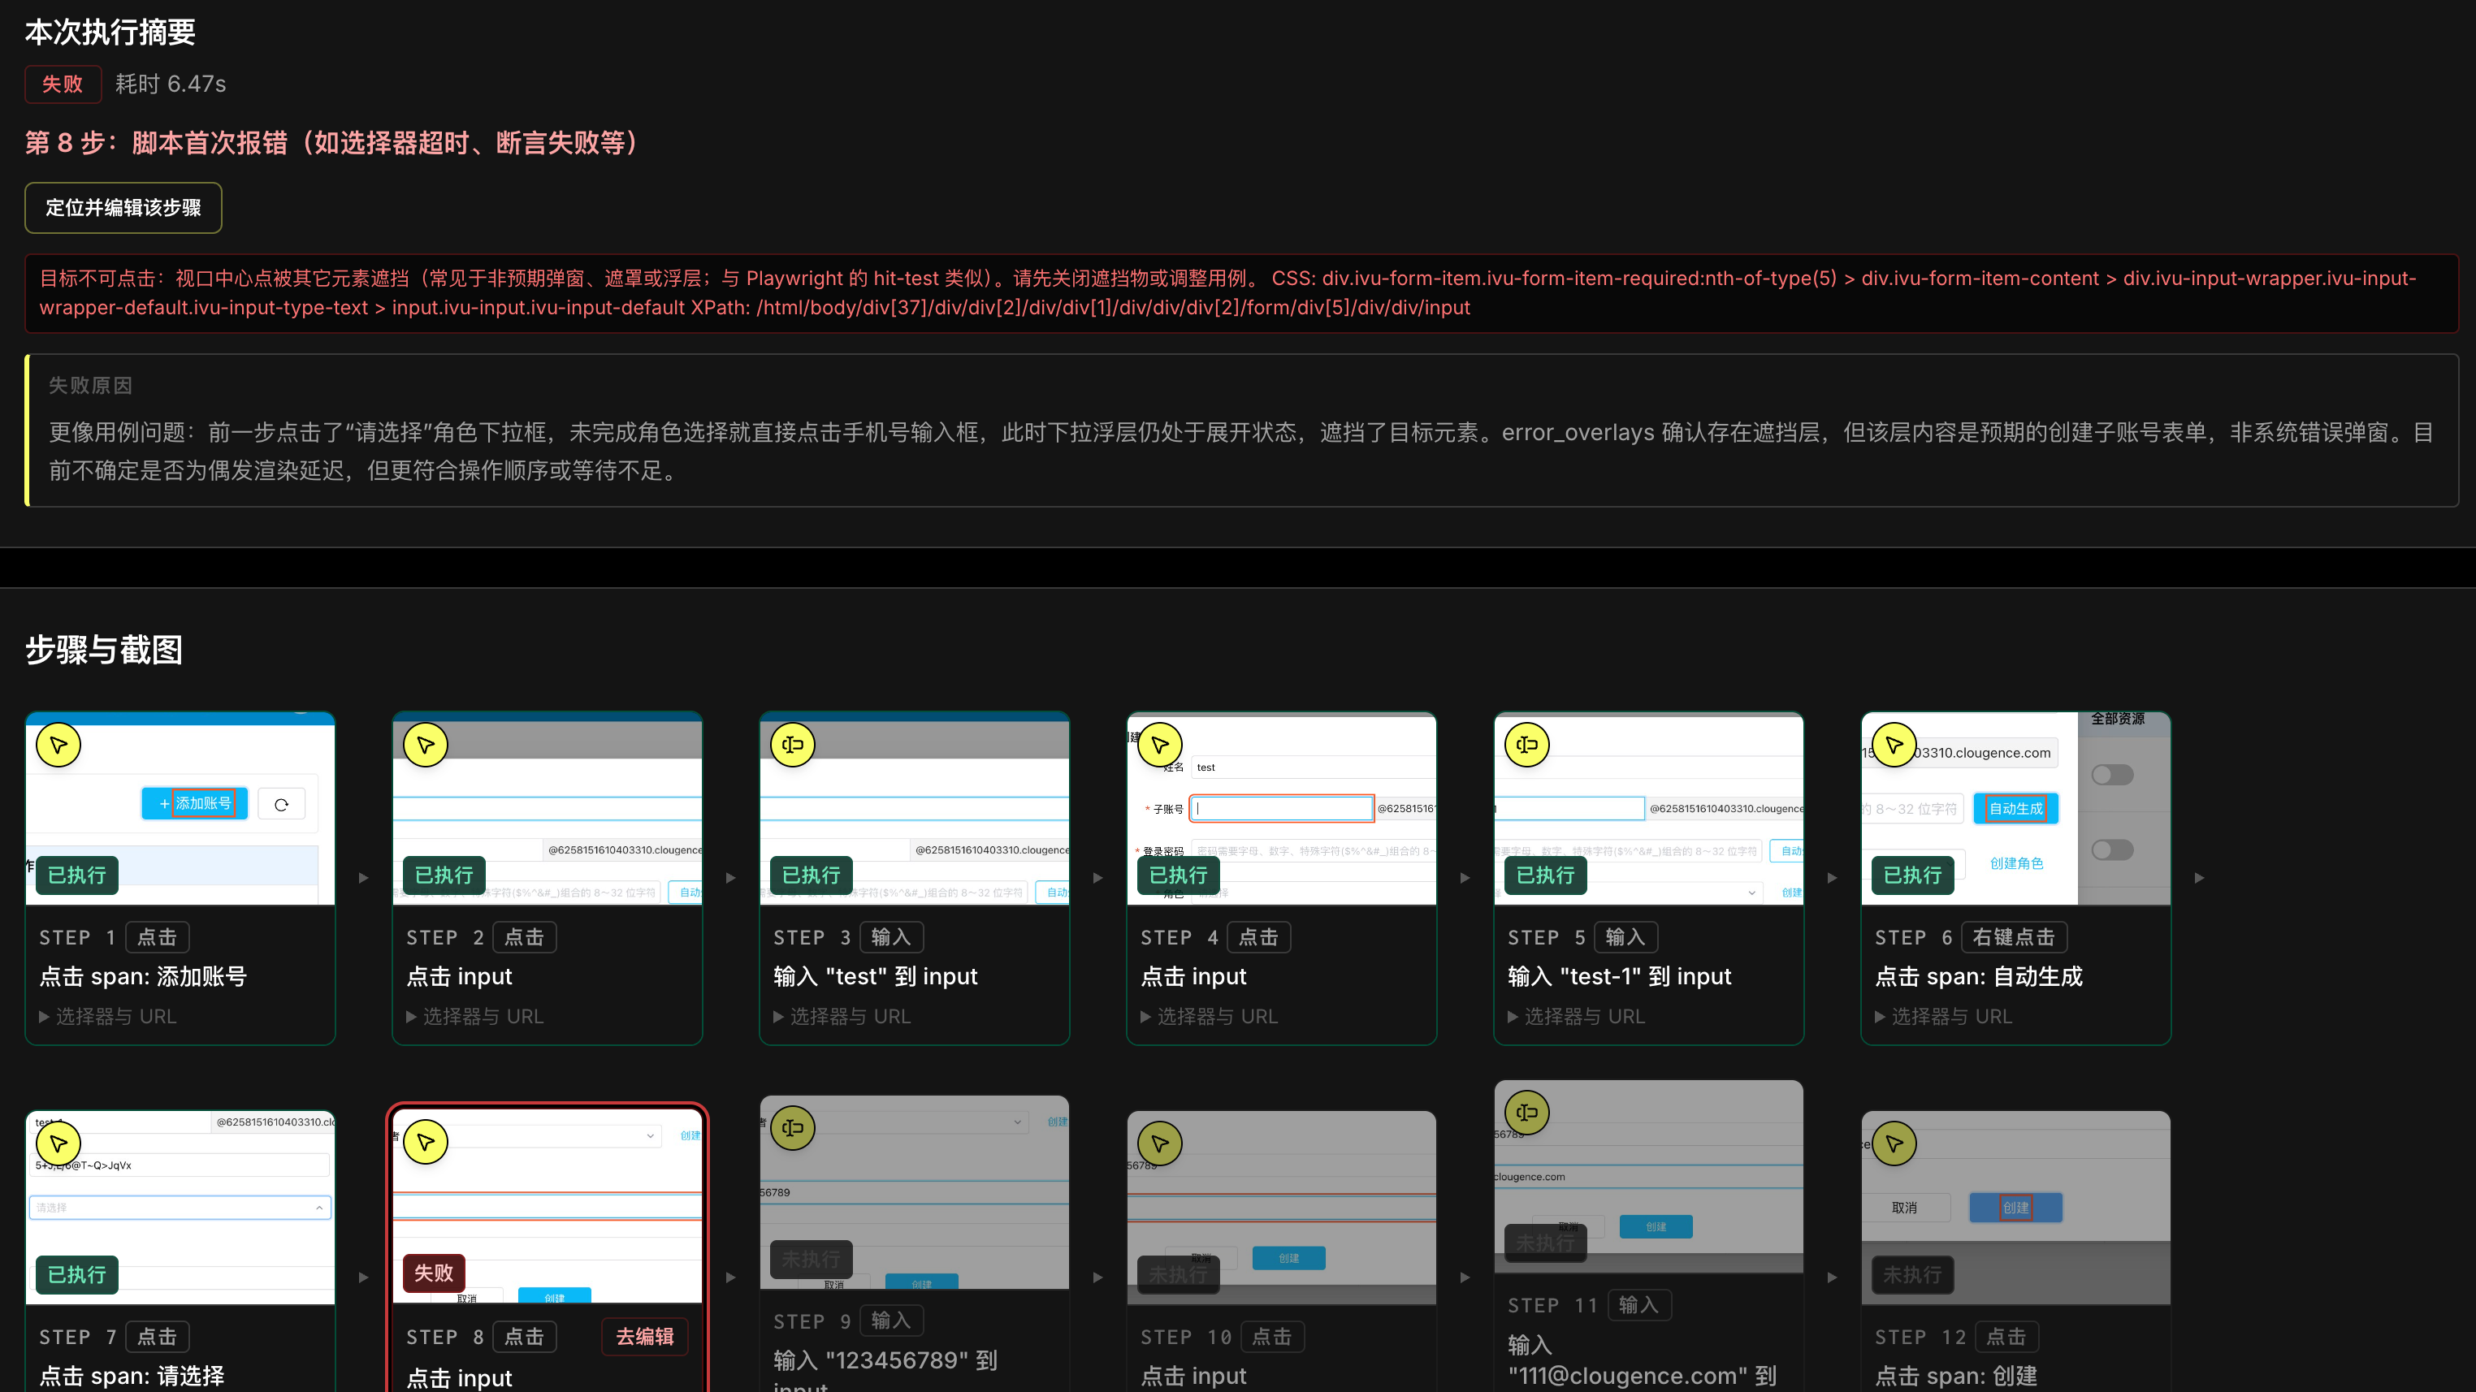Click cursor icon on failed Step 8 screenshot
This screenshot has height=1392, width=2476.
pos(426,1142)
